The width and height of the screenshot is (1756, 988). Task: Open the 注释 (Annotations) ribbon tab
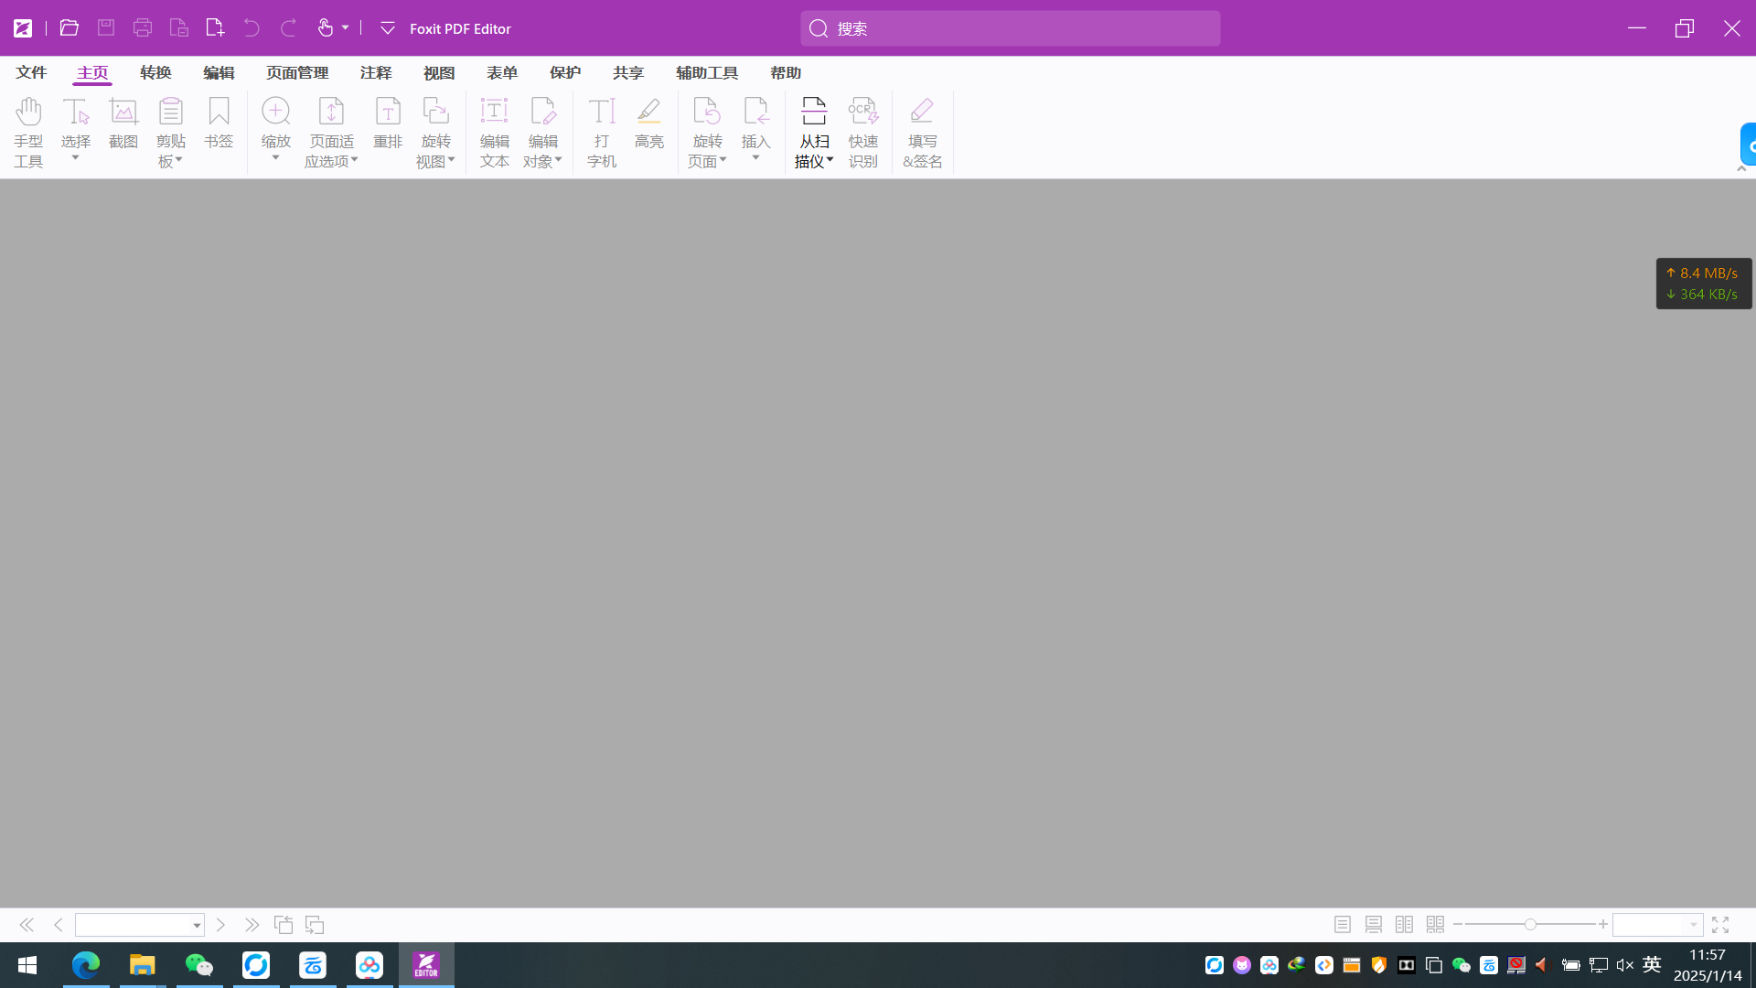click(375, 72)
